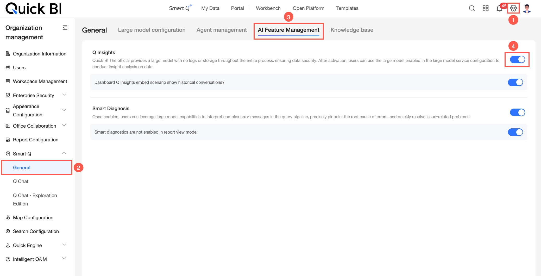Open the Portal menu item
Viewport: 541px width, 276px height.
pyautogui.click(x=237, y=8)
